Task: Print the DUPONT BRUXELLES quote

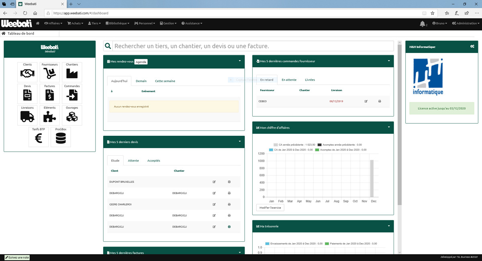Action: 229,182
